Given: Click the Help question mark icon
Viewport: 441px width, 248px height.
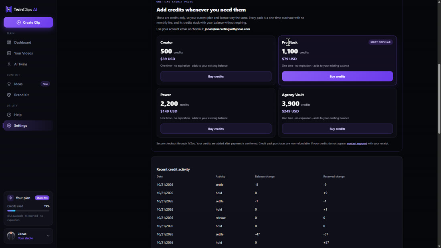Looking at the screenshot, I should coord(9,115).
